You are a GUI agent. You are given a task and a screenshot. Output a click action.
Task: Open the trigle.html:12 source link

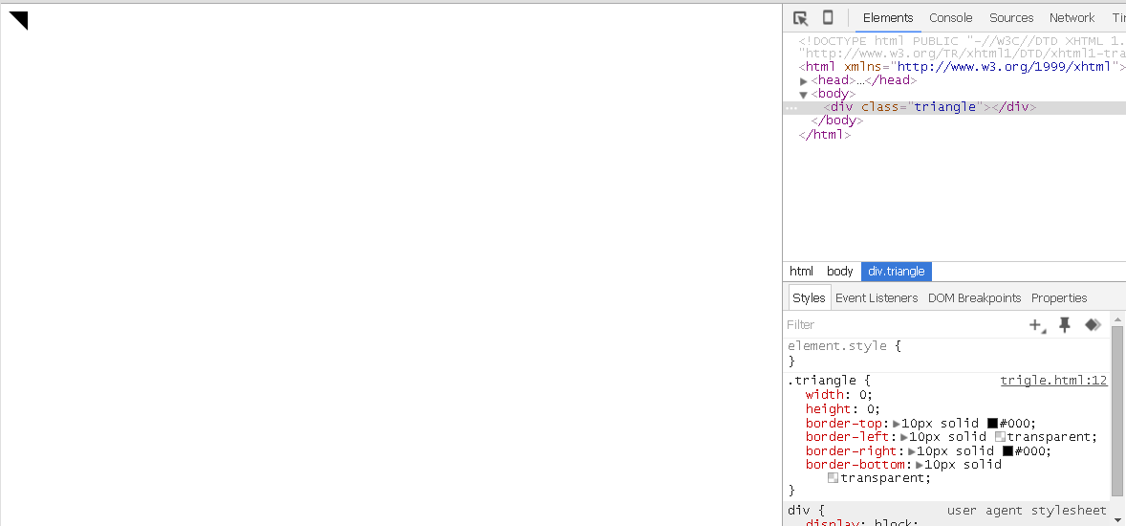[x=1053, y=381]
